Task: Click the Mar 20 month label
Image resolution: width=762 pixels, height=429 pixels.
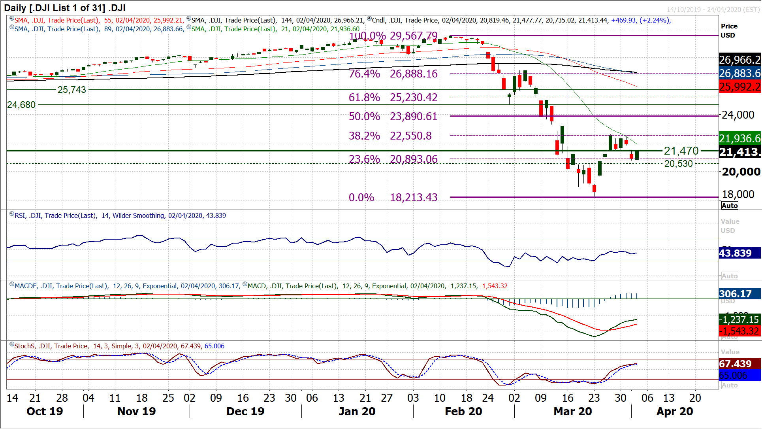Action: [x=573, y=412]
